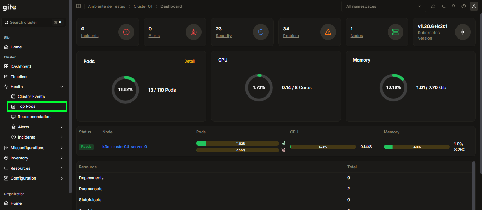The width and height of the screenshot is (482, 210).
Task: Open the All namespaces dropdown
Action: pyautogui.click(x=384, y=6)
